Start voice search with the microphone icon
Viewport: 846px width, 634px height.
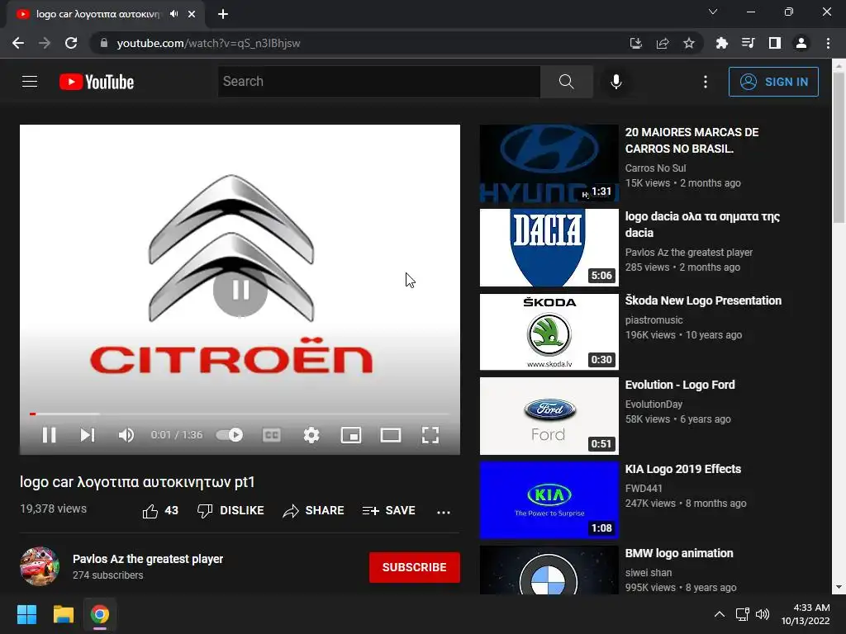click(x=615, y=82)
